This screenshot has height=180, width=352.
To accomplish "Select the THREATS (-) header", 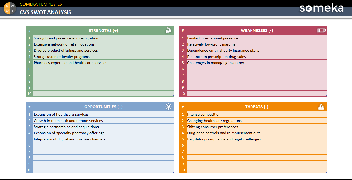I will pyautogui.click(x=257, y=107).
